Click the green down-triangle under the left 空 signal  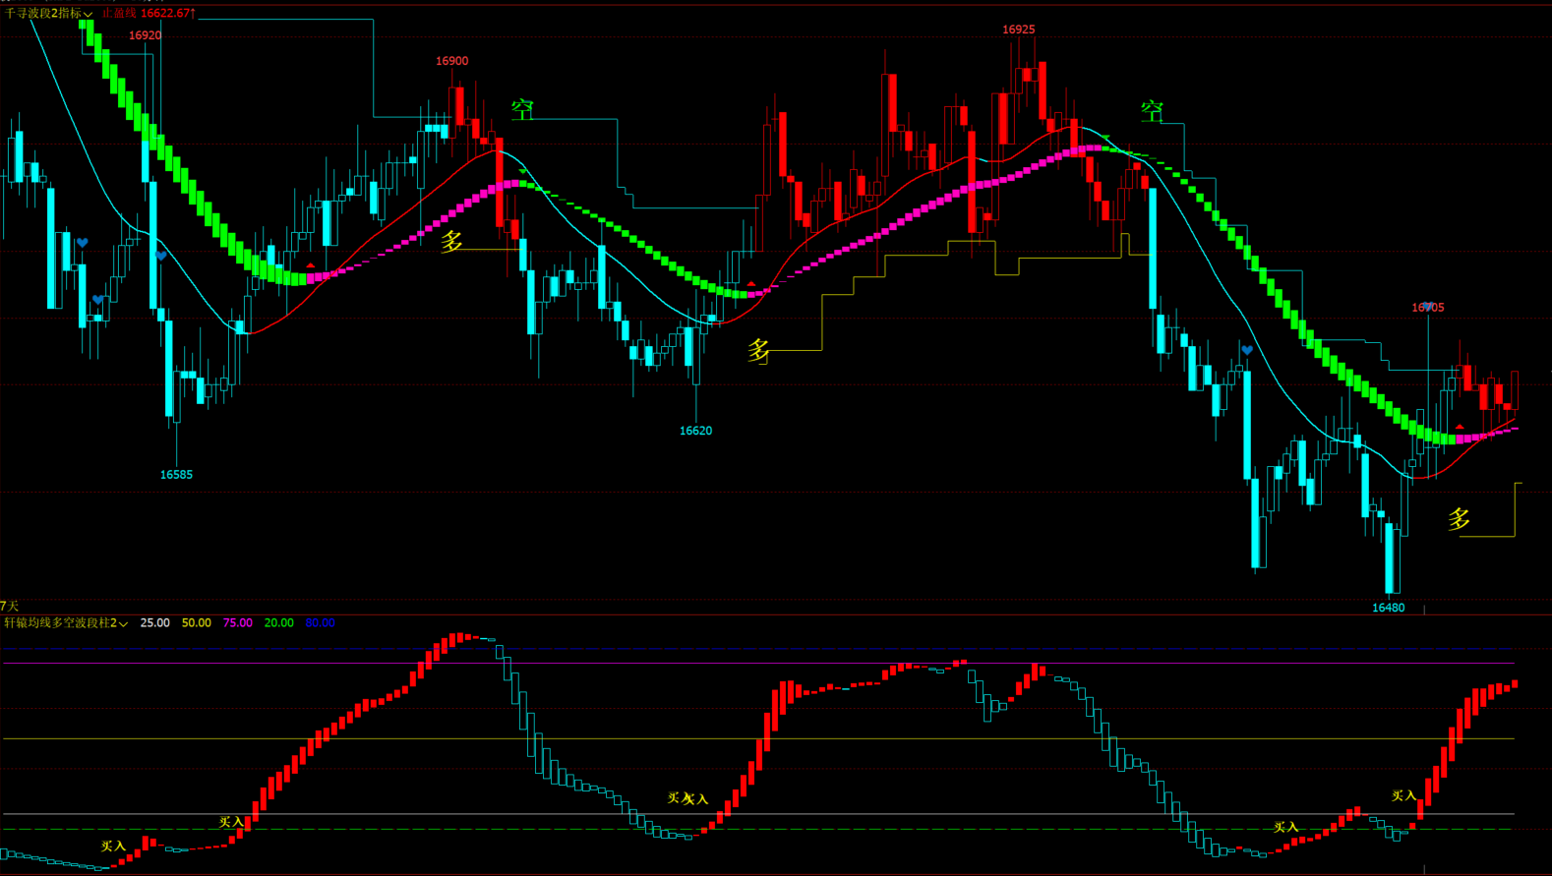tap(522, 171)
